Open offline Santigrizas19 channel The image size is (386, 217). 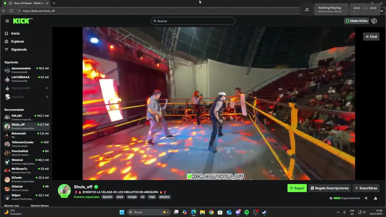[27, 88]
